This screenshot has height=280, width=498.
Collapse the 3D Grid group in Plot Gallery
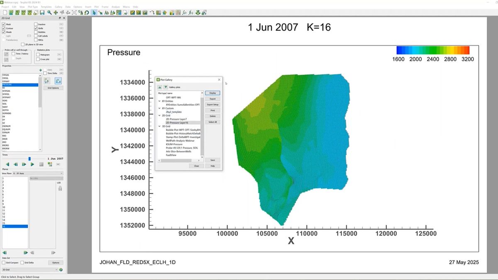point(159,126)
